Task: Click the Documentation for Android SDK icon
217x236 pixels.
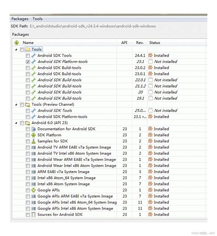Action: pyautogui.click(x=33, y=129)
